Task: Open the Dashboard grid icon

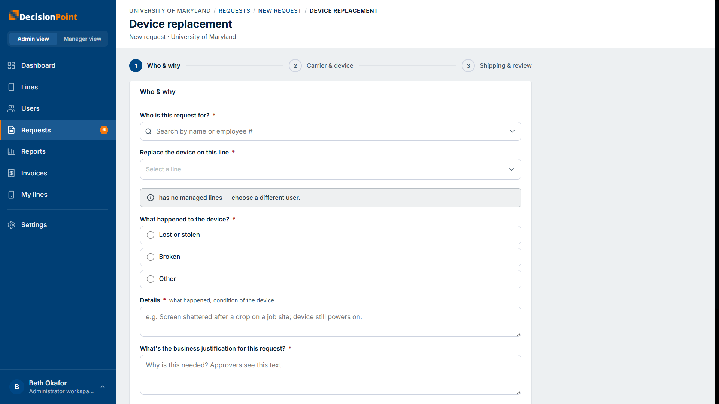Action: tap(11, 65)
